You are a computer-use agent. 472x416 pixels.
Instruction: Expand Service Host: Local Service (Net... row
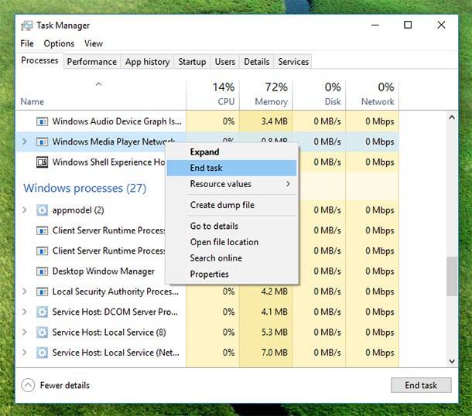25,353
